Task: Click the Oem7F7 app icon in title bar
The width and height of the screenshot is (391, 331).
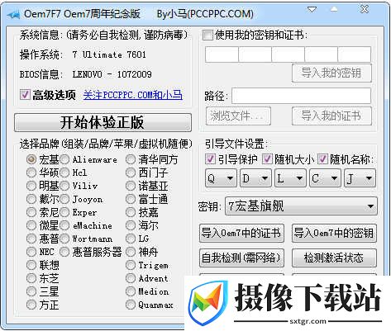Action: 13,14
